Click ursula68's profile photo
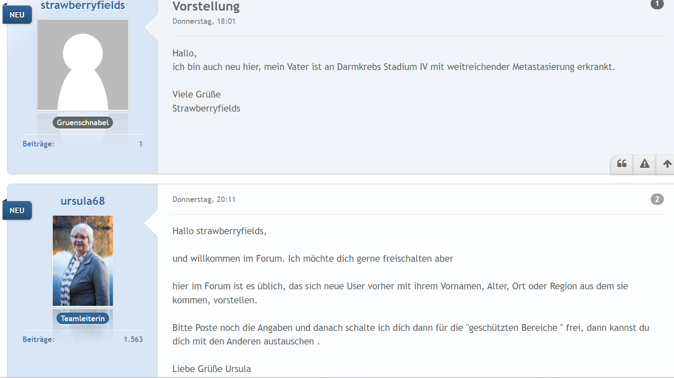This screenshot has width=674, height=378. point(83,260)
